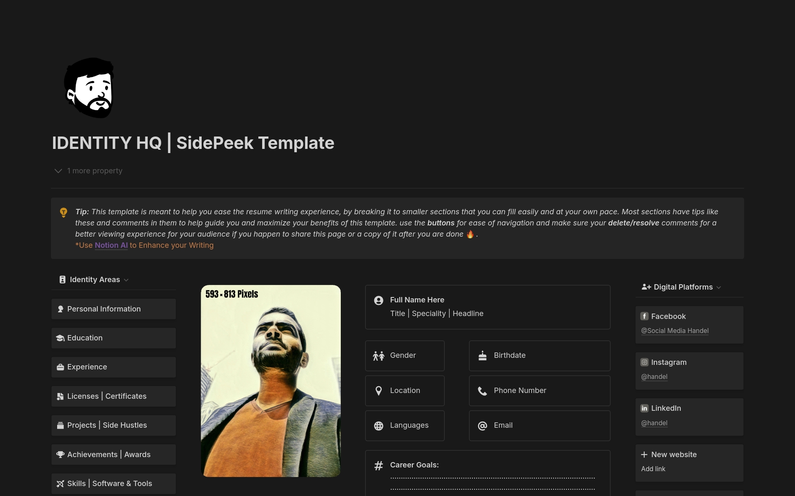The height and width of the screenshot is (496, 795).
Task: Click the Instagram logo icon
Action: (644, 362)
